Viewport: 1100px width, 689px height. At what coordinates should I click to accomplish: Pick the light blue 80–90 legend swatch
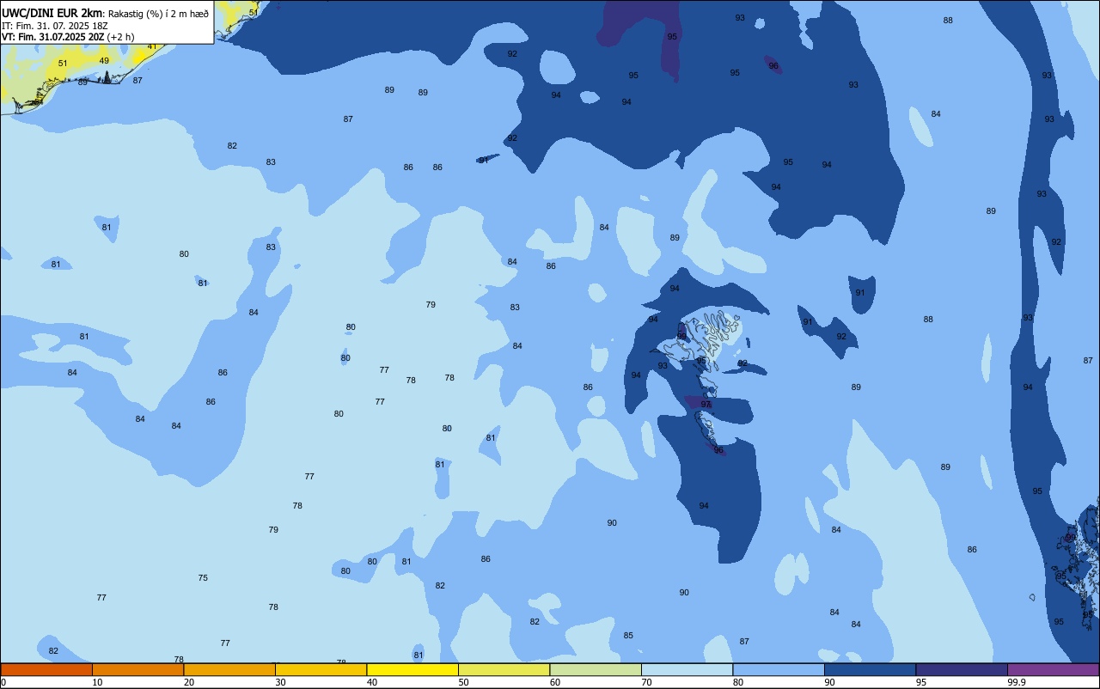[779, 669]
